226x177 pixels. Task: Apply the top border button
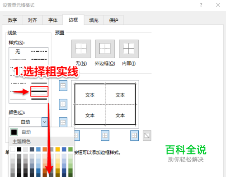(x=63, y=86)
